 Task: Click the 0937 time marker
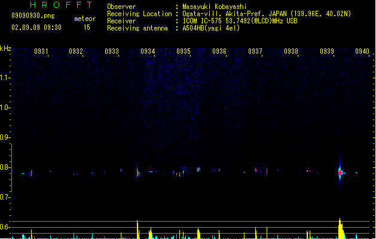255,51
